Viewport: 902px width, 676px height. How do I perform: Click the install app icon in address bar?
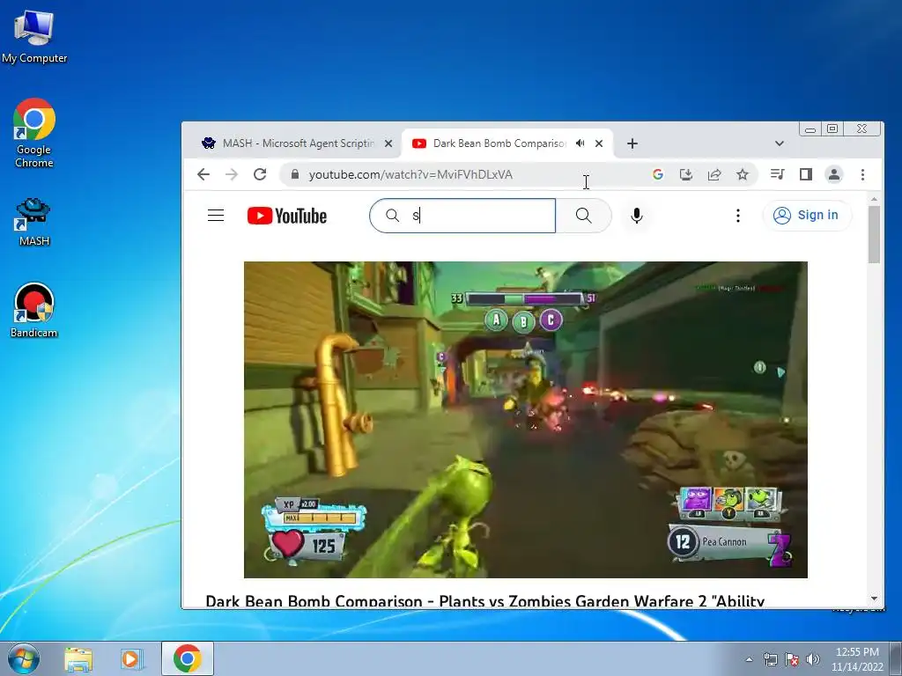(685, 174)
